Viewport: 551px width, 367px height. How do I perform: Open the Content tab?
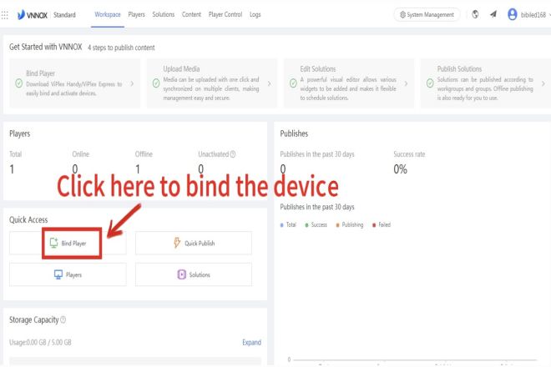(191, 14)
